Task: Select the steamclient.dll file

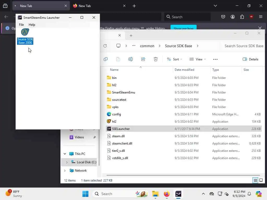Action: click(184, 143)
